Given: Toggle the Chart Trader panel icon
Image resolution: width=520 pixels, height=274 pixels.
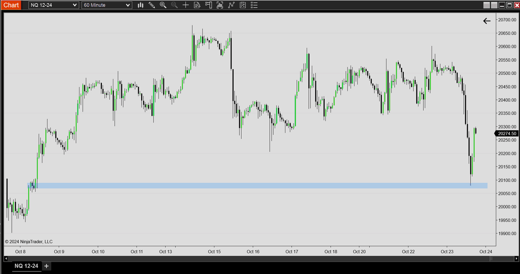Looking at the screenshot, I should 208,5.
